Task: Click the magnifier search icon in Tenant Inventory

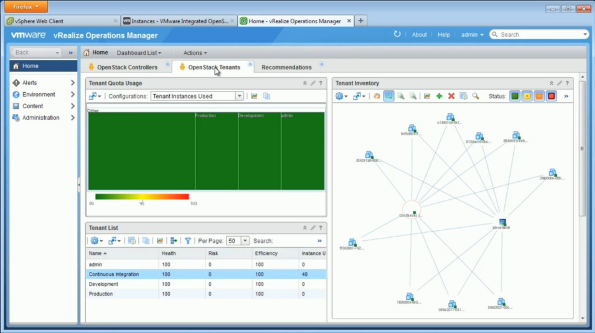Action: [x=476, y=96]
